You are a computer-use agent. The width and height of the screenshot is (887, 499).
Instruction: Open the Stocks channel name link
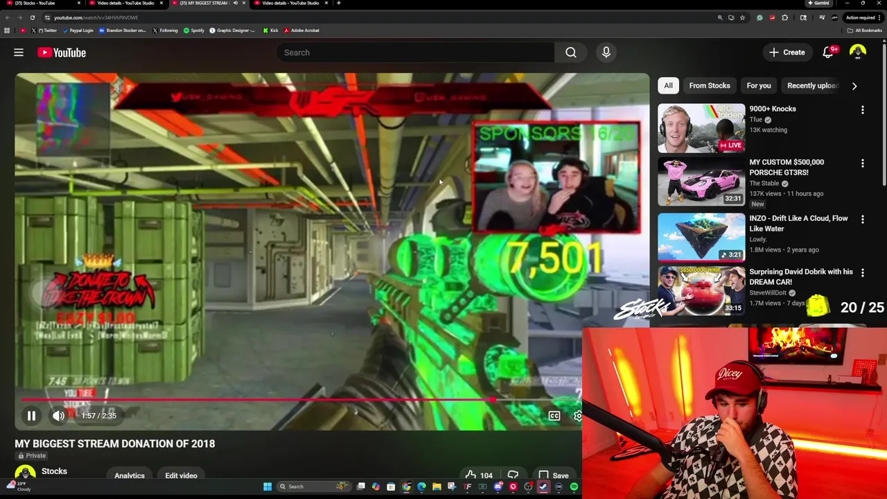(x=54, y=471)
